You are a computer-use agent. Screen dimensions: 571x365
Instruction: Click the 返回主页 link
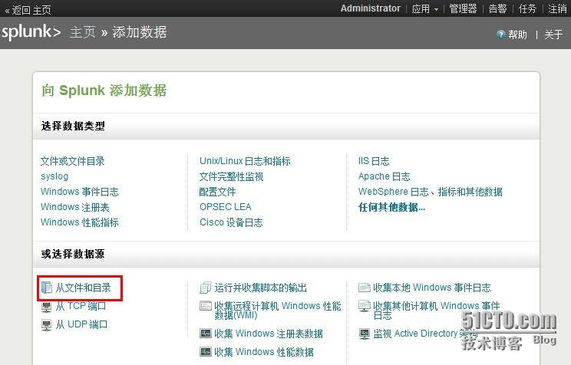pyautogui.click(x=28, y=10)
